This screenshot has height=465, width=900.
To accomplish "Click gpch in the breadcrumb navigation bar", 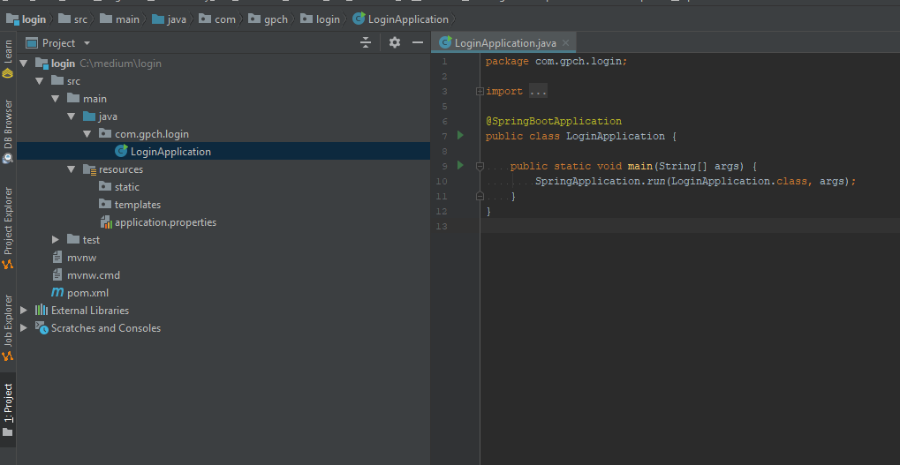I will [276, 19].
